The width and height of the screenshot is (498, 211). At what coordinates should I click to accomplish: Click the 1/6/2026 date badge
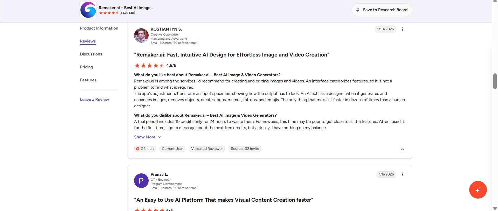click(386, 174)
